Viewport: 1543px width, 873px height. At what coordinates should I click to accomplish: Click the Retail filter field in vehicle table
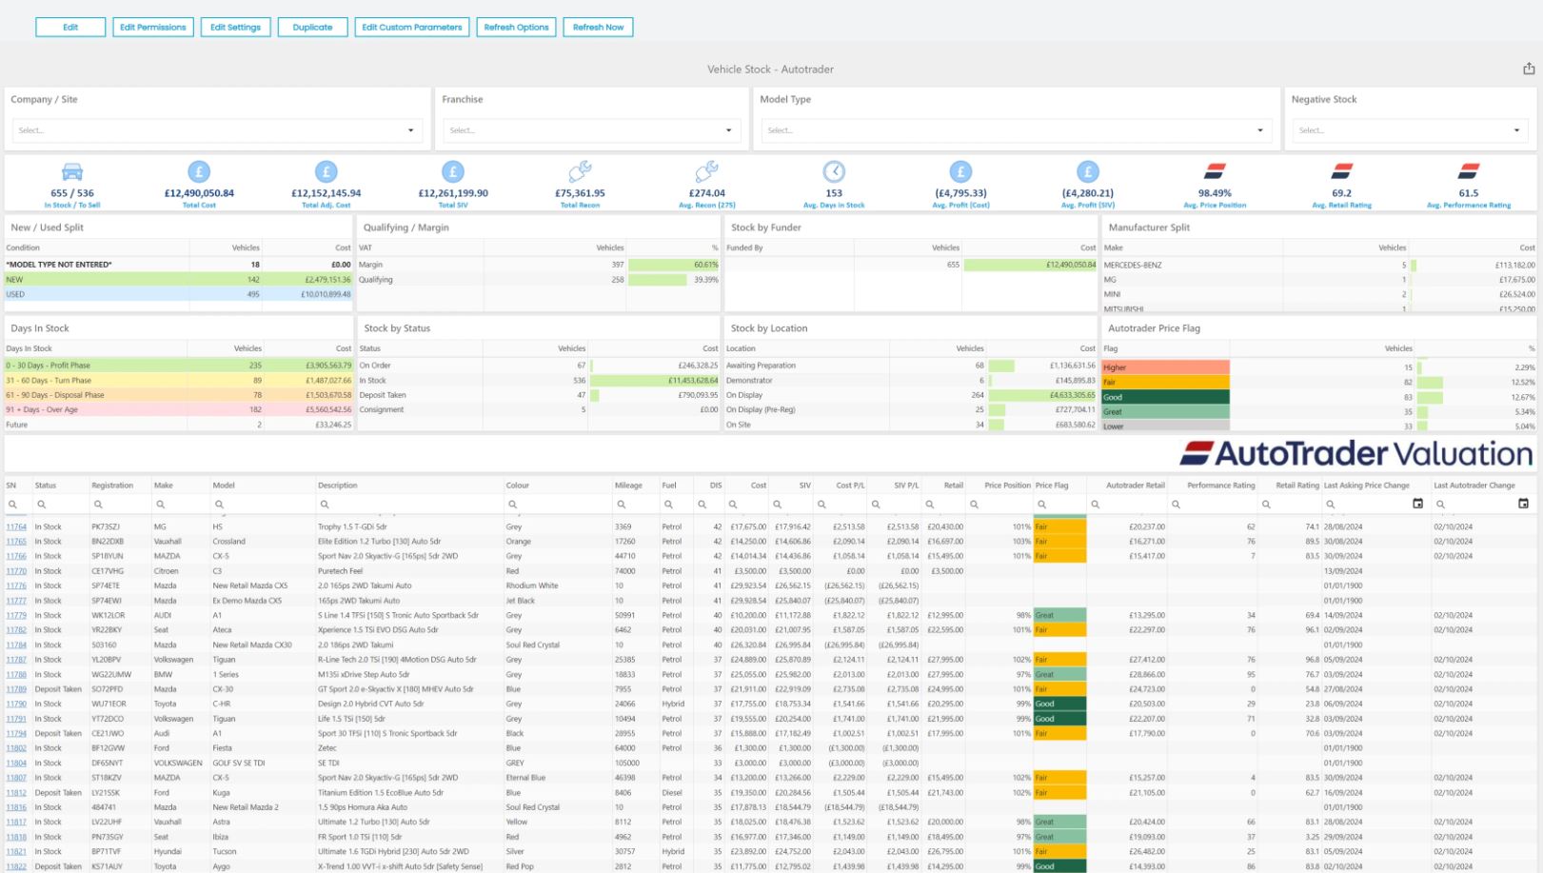coord(944,505)
